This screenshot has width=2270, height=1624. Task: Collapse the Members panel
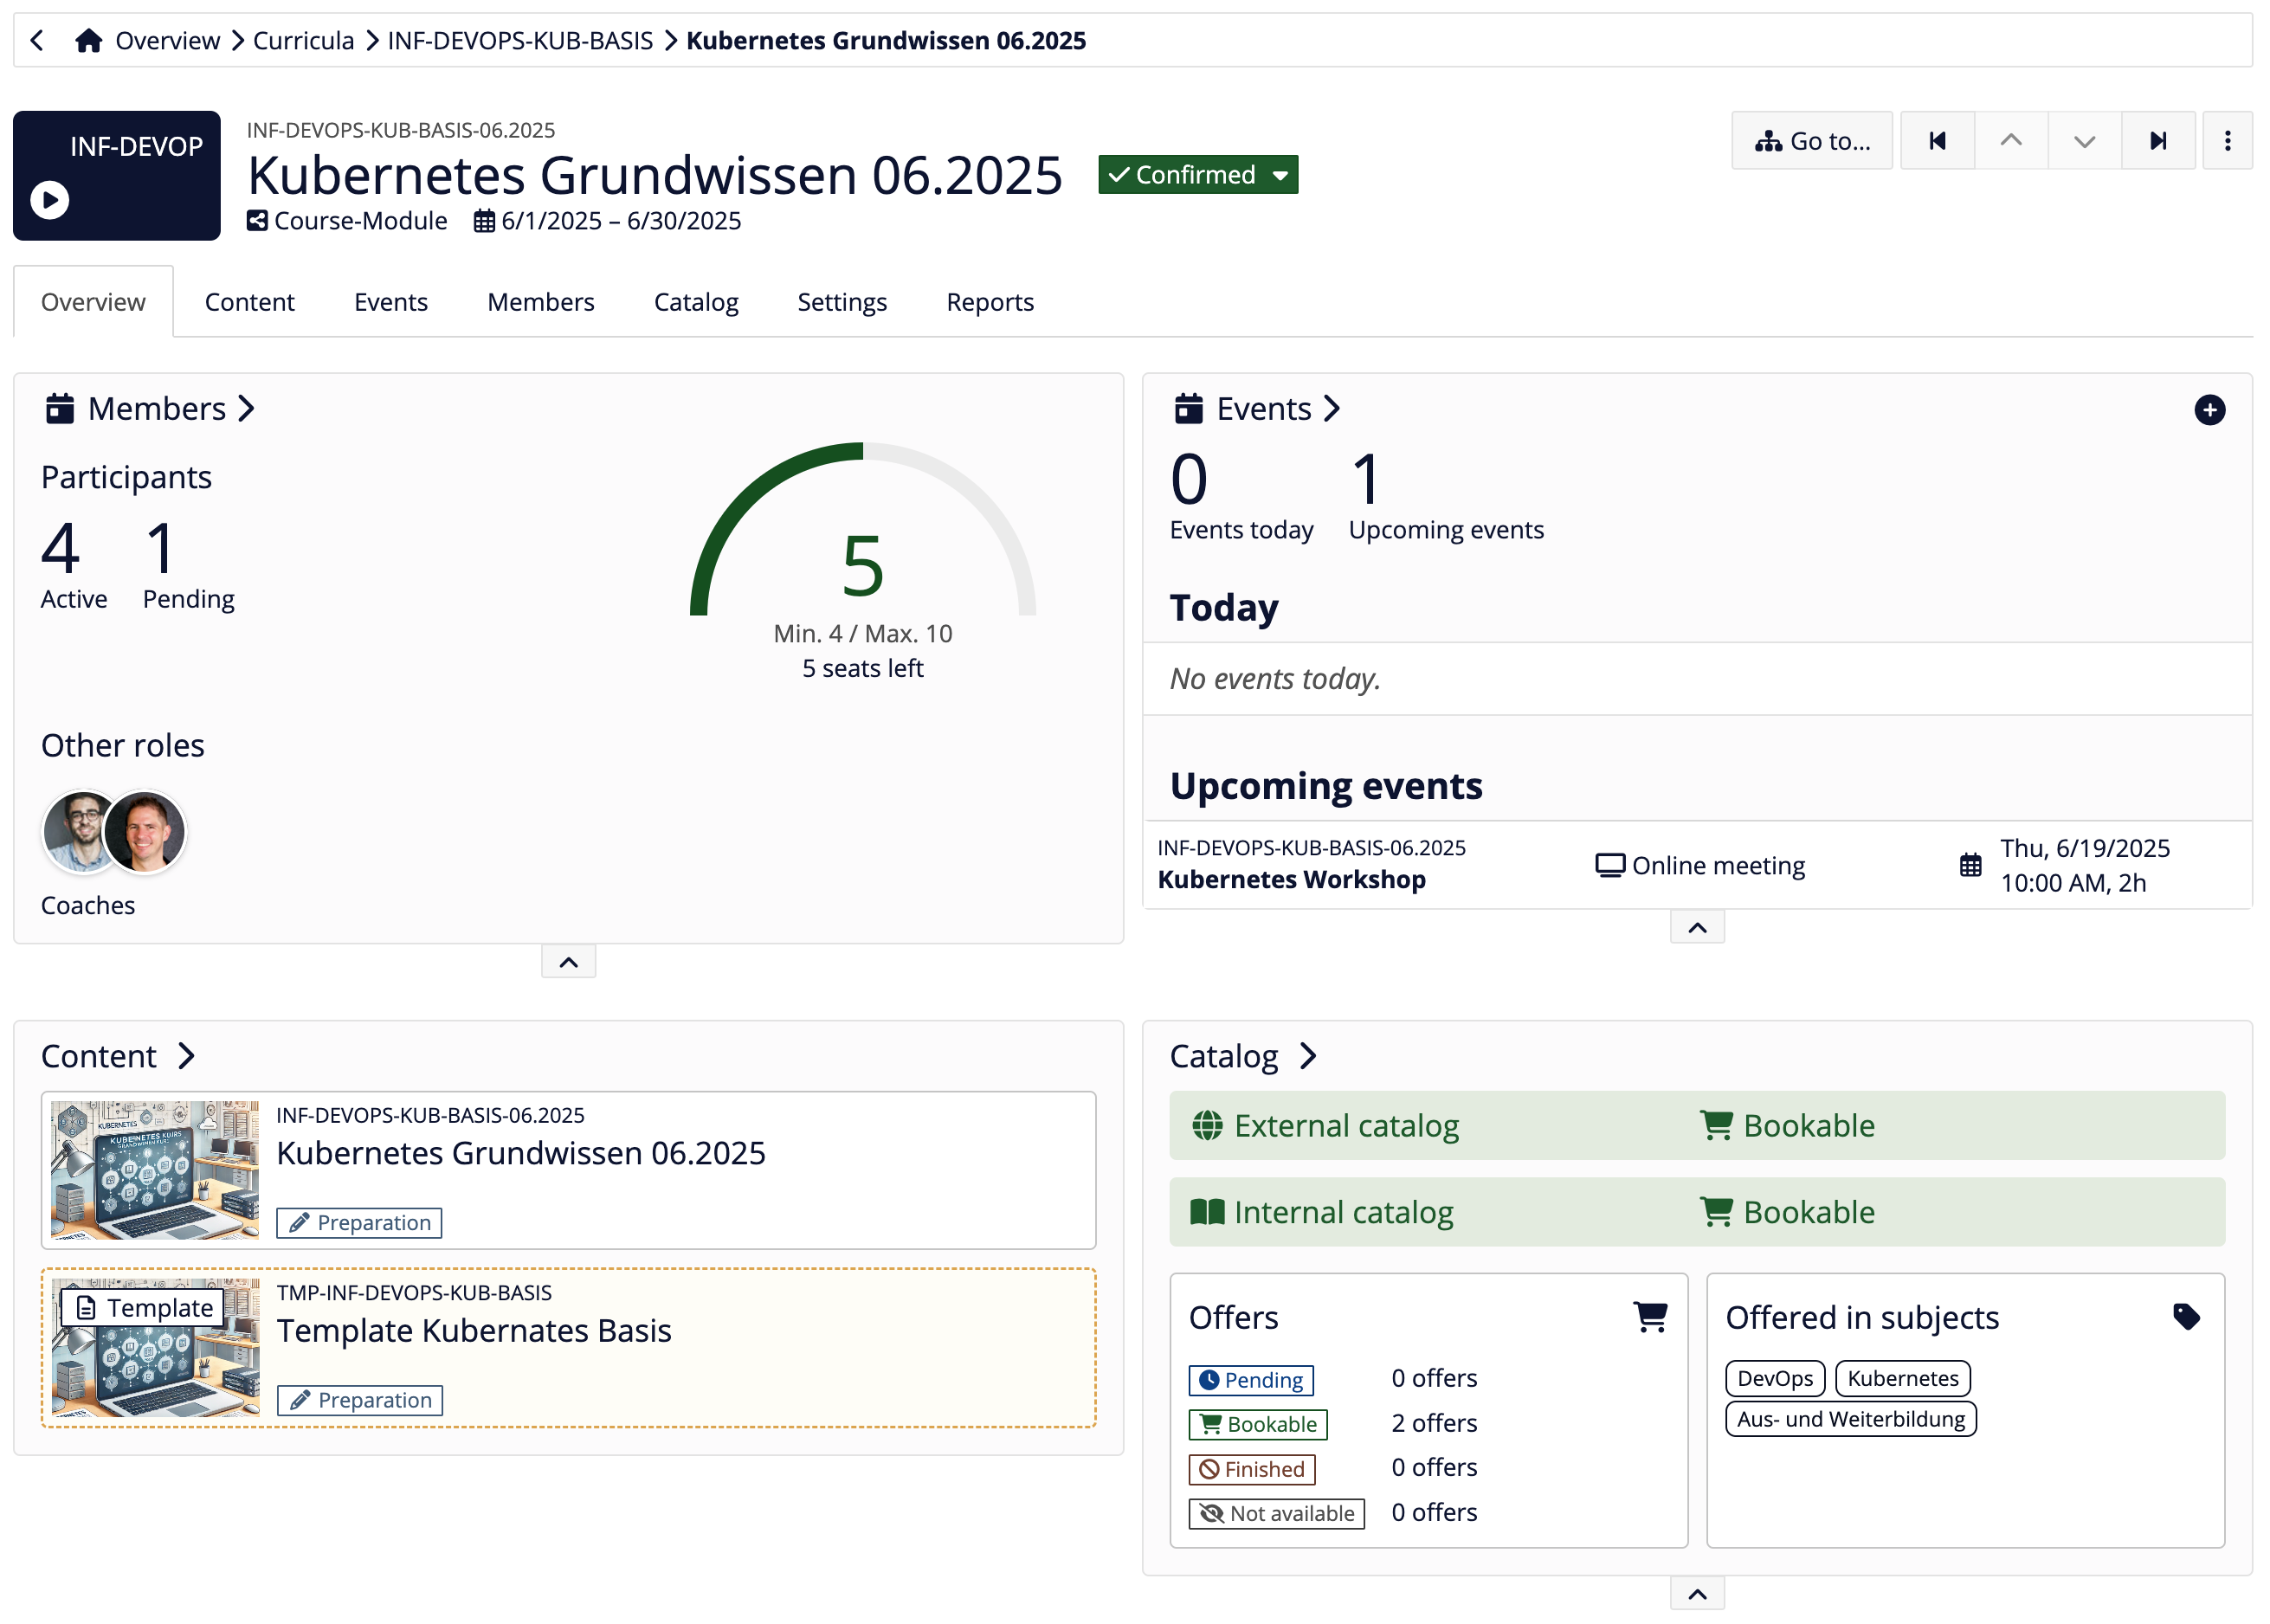(x=568, y=962)
